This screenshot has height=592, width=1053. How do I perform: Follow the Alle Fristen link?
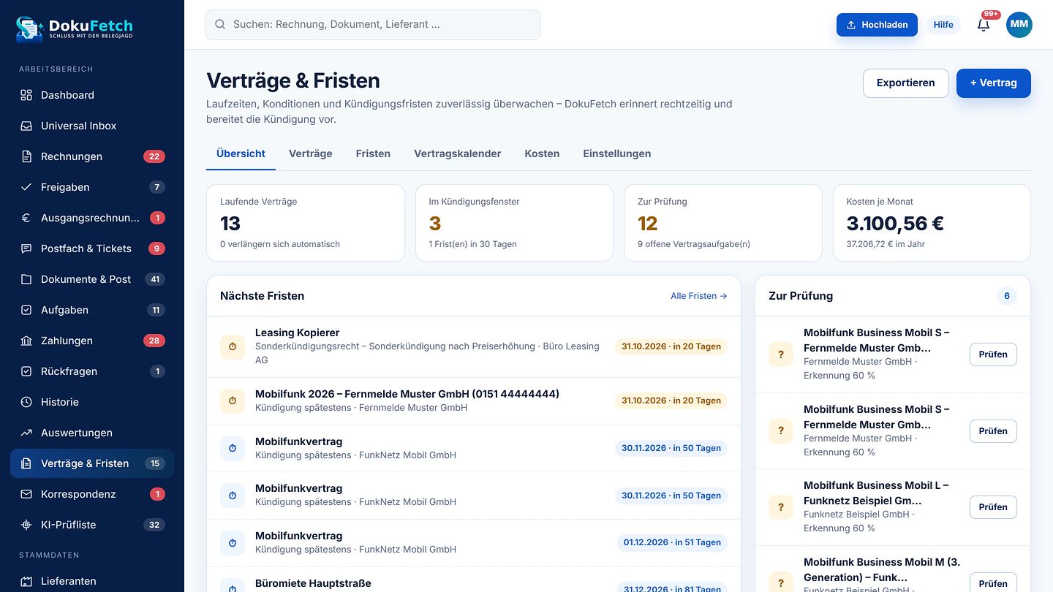(698, 296)
